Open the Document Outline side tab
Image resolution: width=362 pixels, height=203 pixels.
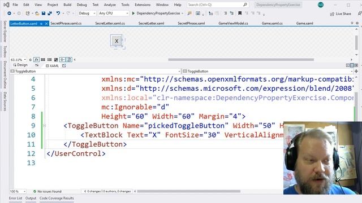coord(5,74)
